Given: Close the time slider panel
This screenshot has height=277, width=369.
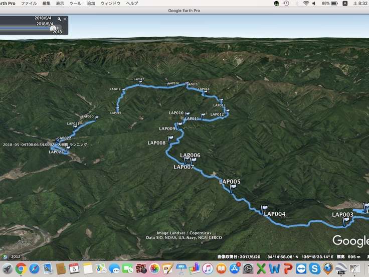Looking at the screenshot, I should click(65, 19).
